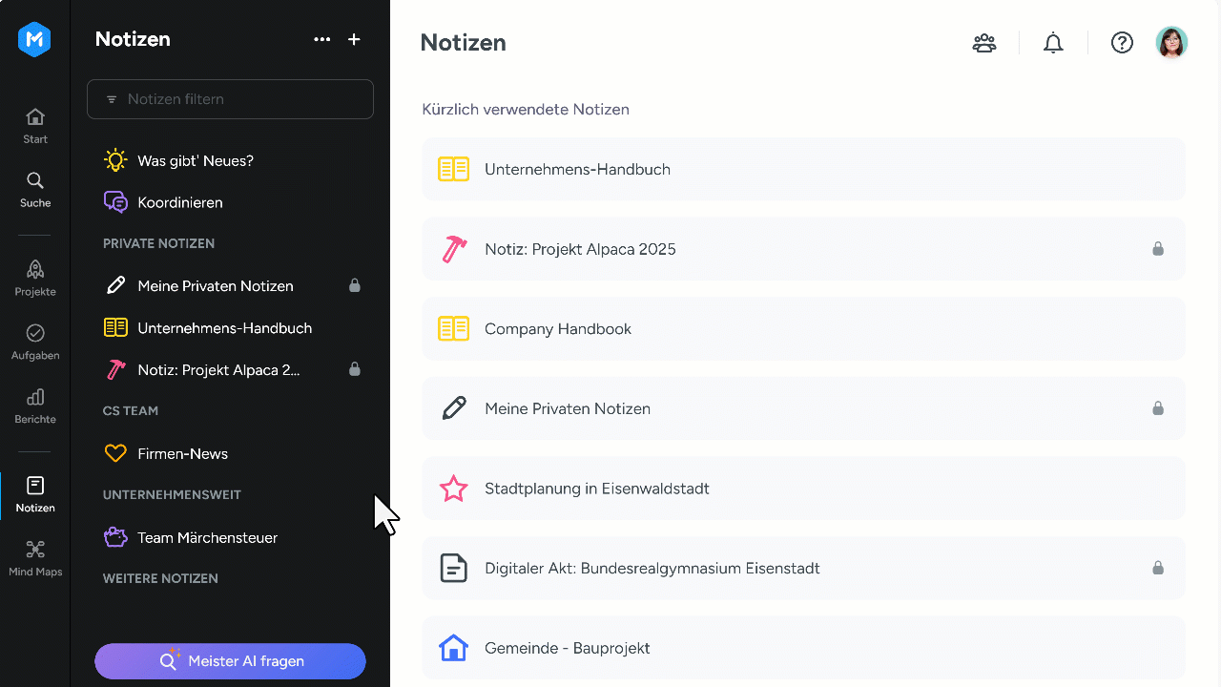The image size is (1221, 687).
Task: Open Unternehmens-Handbuch recent note card
Action: coord(803,169)
